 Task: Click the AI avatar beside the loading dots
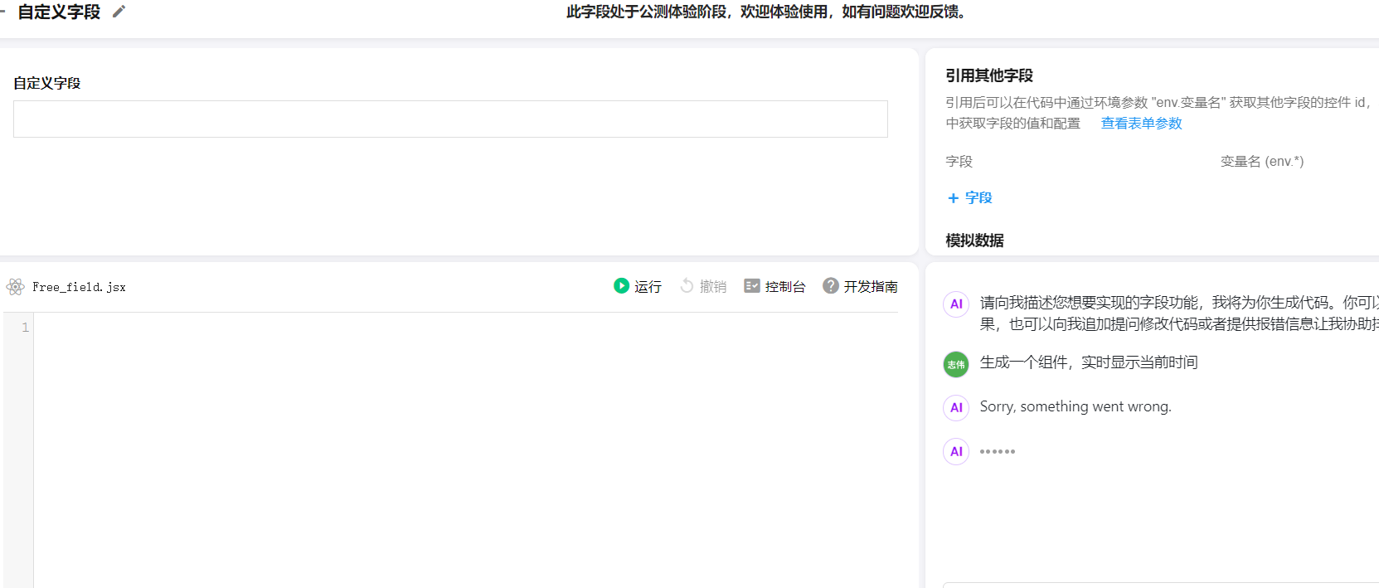956,451
